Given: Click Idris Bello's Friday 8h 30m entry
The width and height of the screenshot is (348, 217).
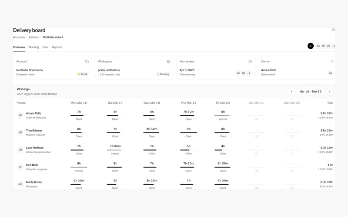Looking at the screenshot, I should tap(223, 167).
